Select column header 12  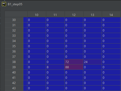(74, 15)
